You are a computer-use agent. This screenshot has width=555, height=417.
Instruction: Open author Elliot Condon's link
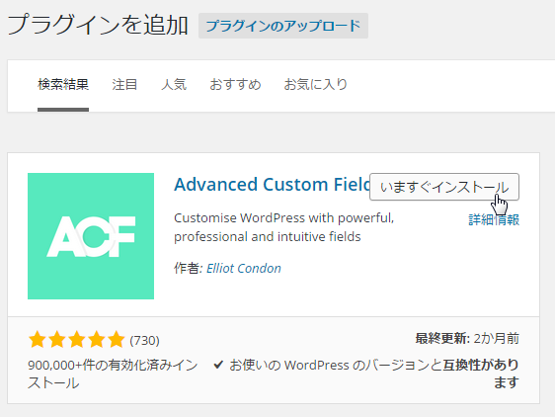coord(244,268)
